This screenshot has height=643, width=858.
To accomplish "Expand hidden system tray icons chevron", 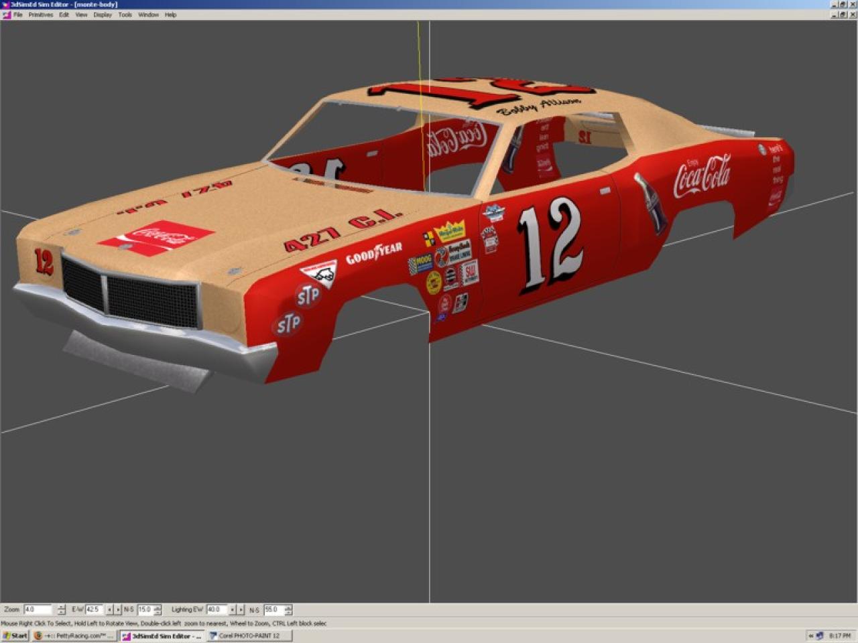I will pyautogui.click(x=810, y=636).
